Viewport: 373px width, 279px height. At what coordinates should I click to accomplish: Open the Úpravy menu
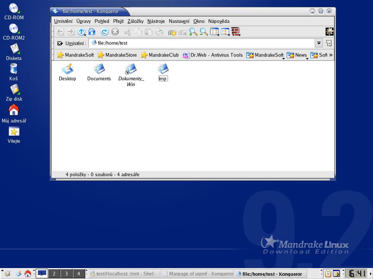point(83,21)
